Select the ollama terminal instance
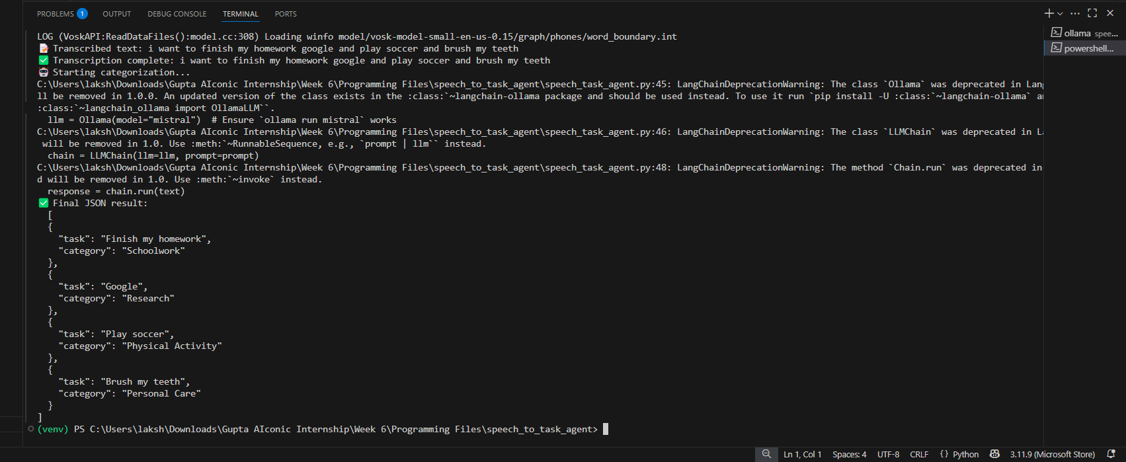 coord(1084,33)
